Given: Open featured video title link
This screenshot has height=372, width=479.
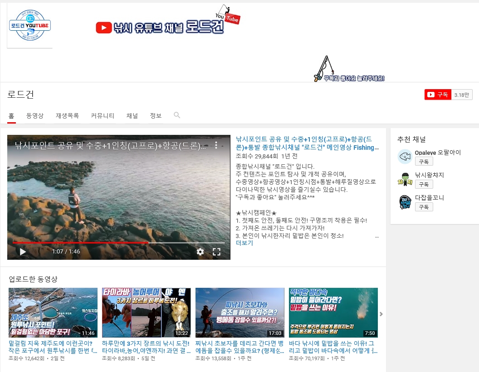Looking at the screenshot, I should [307, 143].
